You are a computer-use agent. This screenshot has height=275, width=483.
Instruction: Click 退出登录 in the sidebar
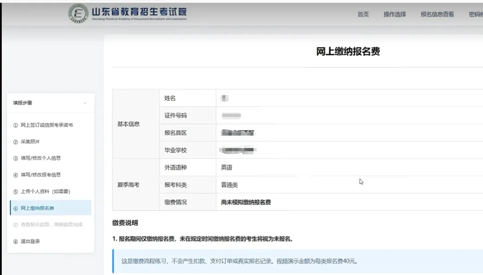click(30, 242)
